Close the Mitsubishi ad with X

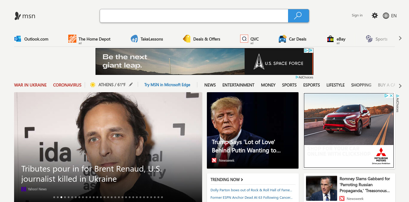point(391,96)
